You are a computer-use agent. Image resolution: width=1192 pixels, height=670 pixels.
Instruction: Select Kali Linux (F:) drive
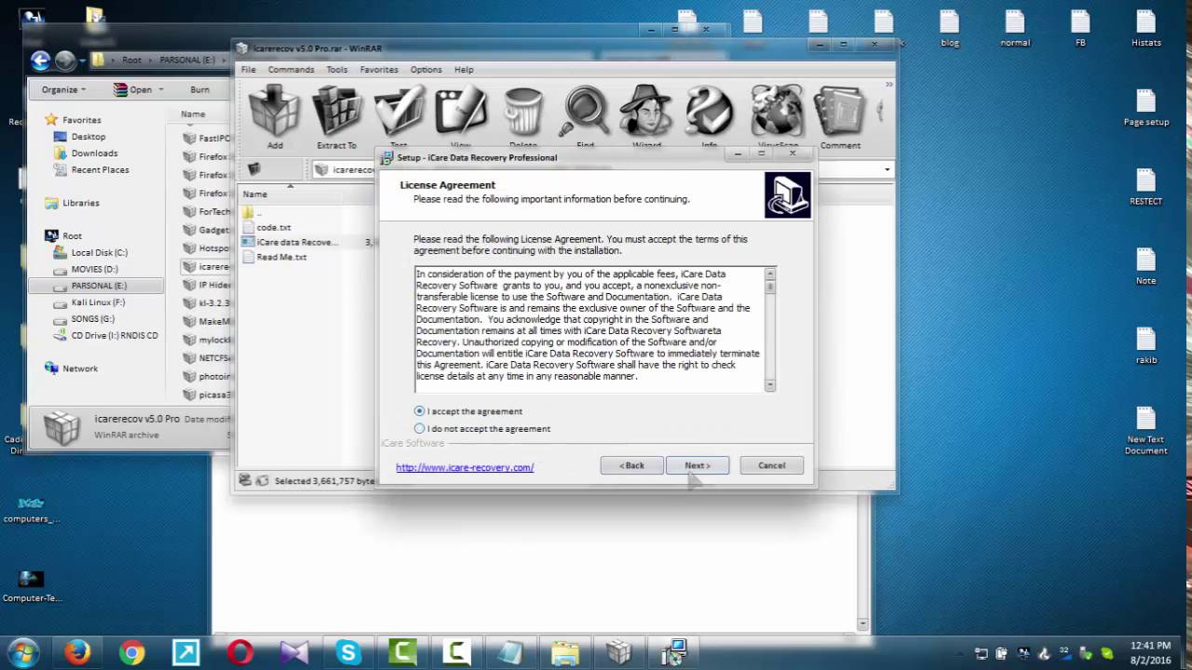pos(97,302)
